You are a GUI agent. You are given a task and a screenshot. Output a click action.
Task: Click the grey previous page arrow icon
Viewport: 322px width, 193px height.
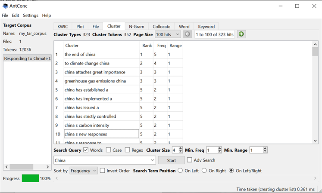(188, 34)
